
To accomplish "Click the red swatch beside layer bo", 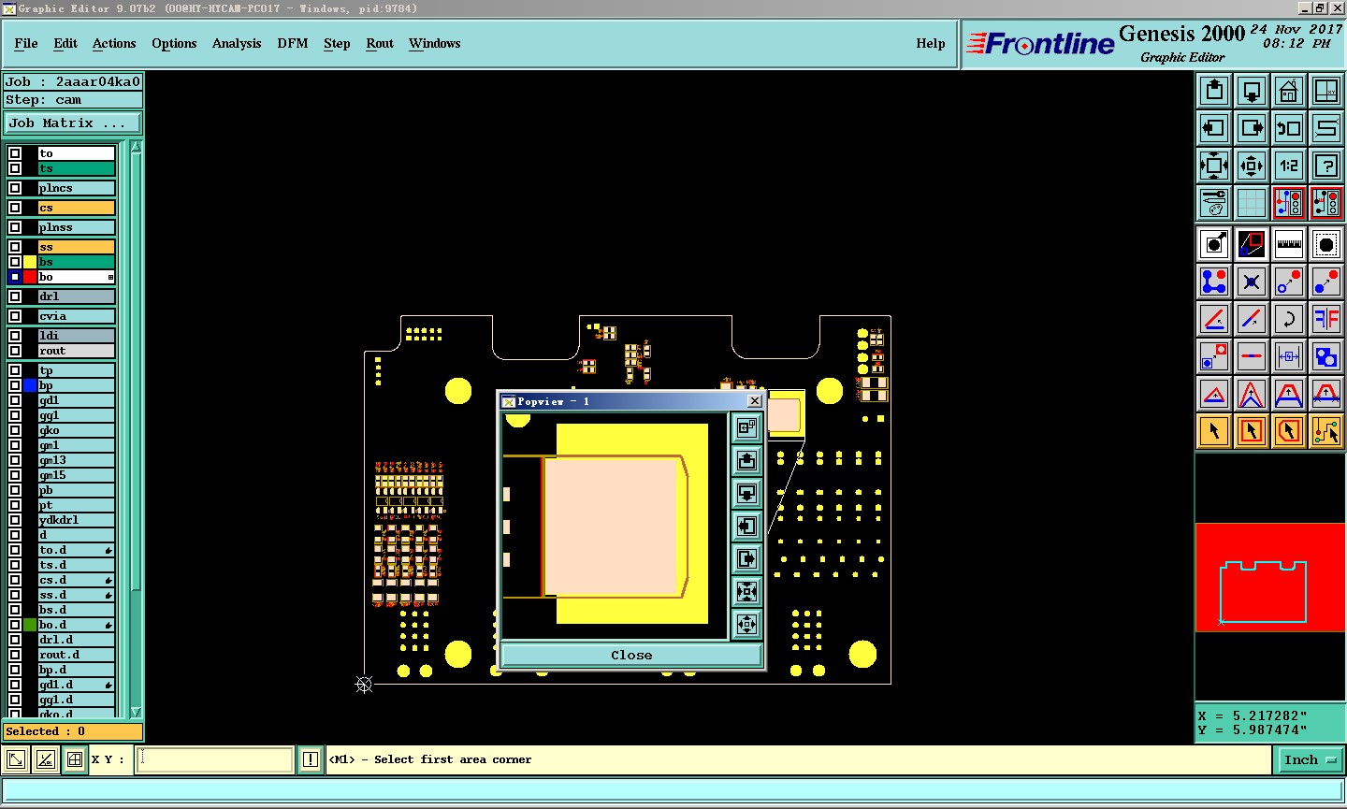I will click(x=30, y=277).
